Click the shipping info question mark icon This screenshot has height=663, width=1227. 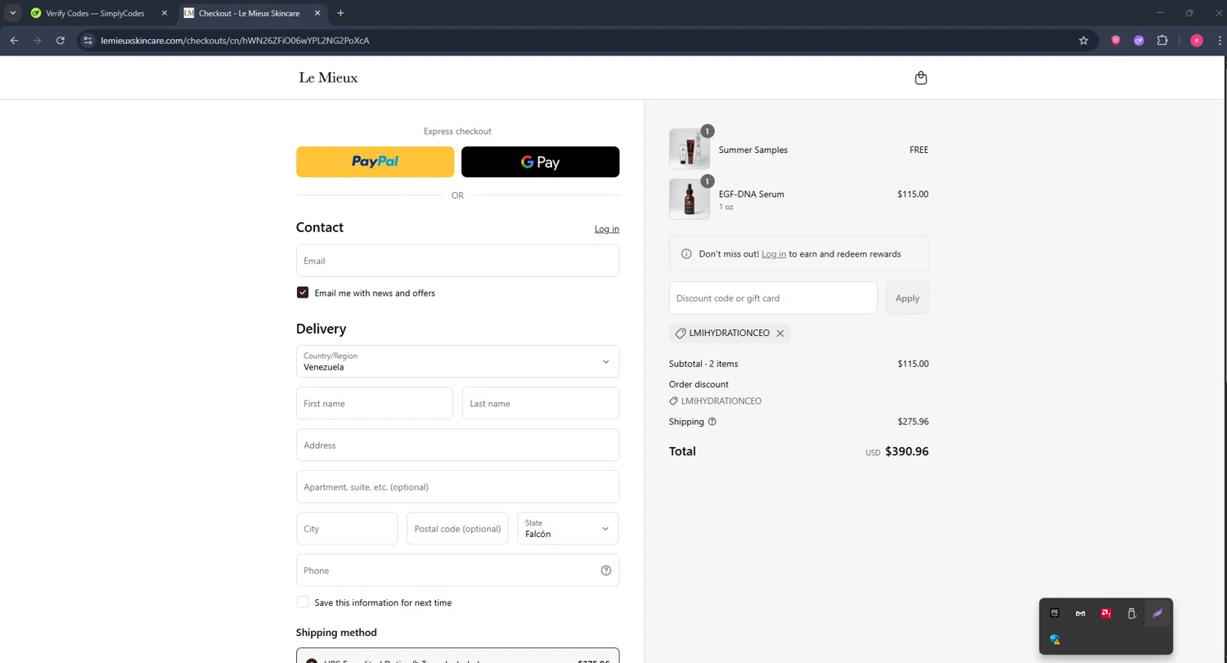[712, 422]
